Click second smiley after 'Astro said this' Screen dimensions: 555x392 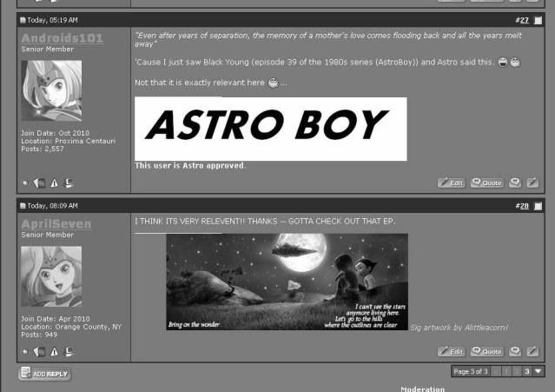click(x=515, y=63)
